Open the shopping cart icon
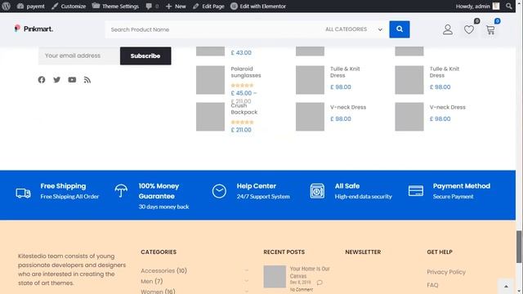The image size is (523, 294). tap(490, 29)
